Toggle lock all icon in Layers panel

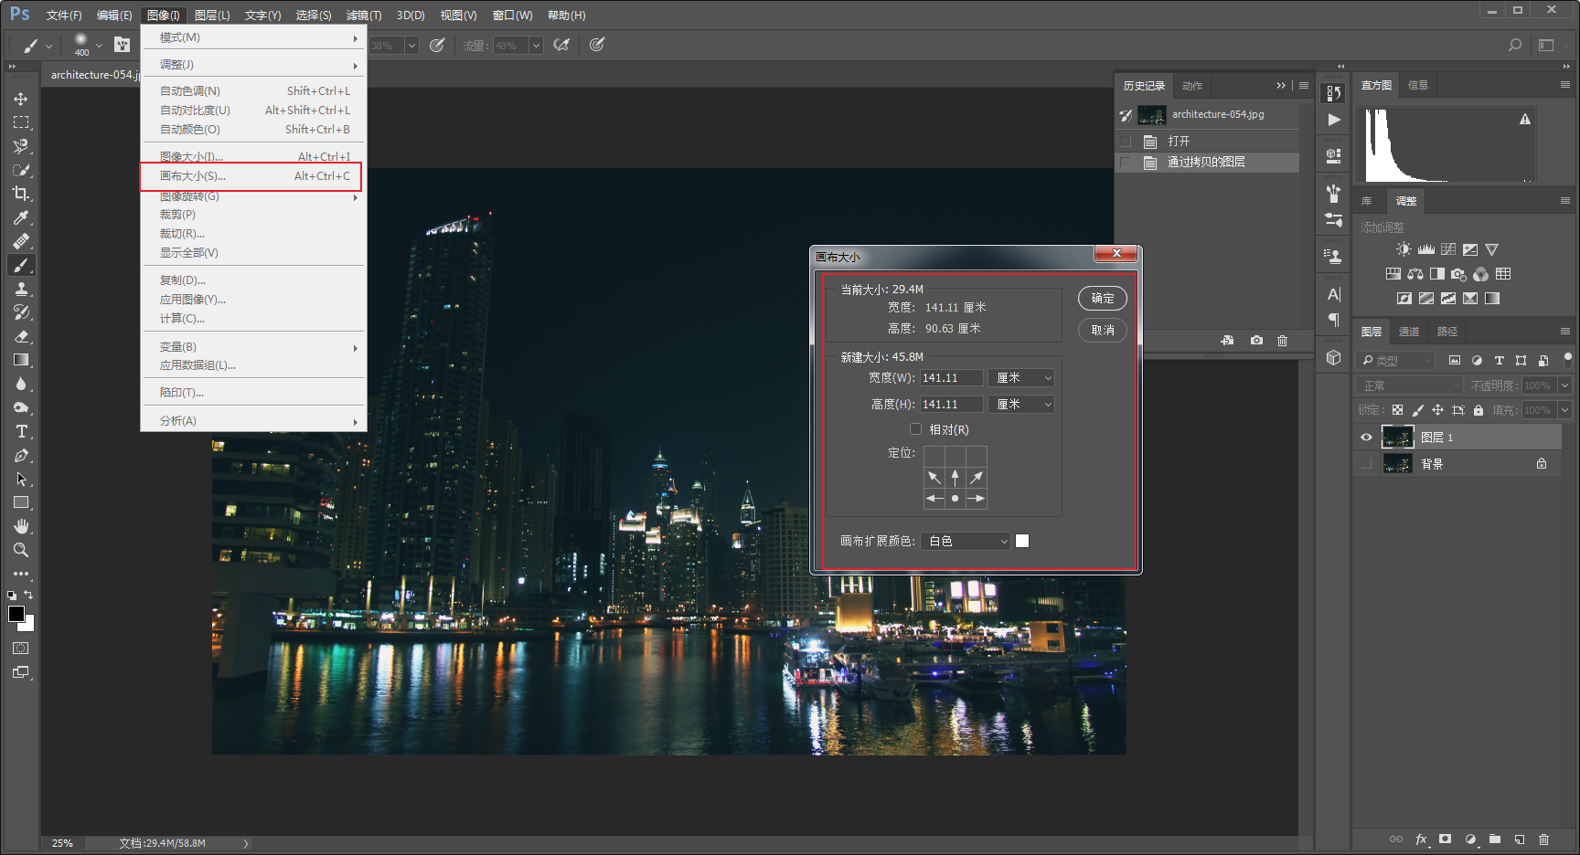(x=1479, y=410)
